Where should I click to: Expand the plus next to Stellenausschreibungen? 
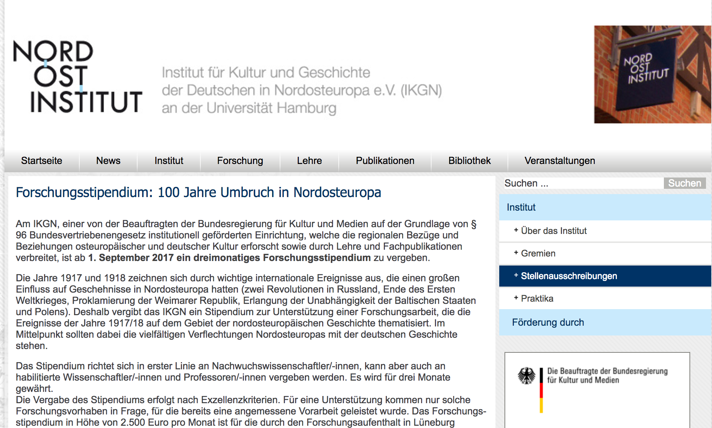coord(516,275)
